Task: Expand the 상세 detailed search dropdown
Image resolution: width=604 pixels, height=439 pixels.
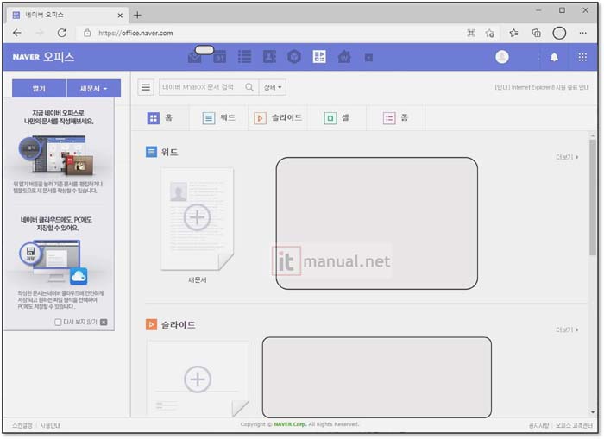Action: coord(273,87)
